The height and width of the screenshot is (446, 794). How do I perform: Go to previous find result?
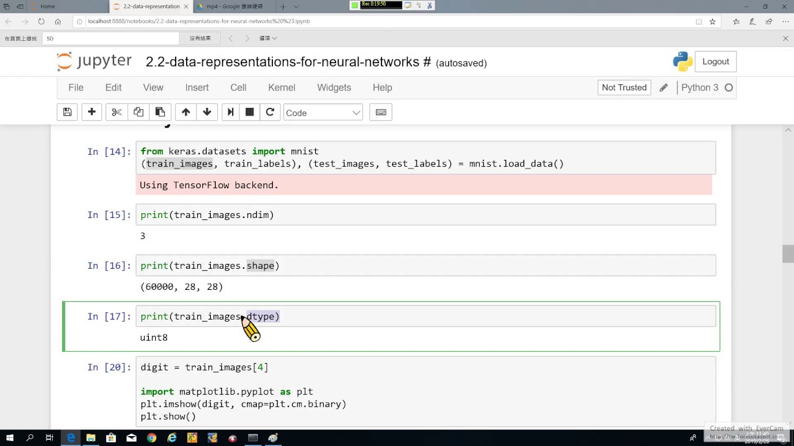coord(231,38)
